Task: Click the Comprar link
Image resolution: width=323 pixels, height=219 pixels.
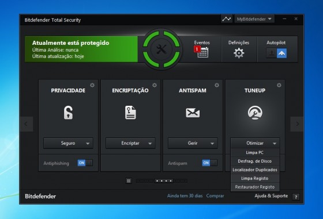Action: [x=215, y=196]
